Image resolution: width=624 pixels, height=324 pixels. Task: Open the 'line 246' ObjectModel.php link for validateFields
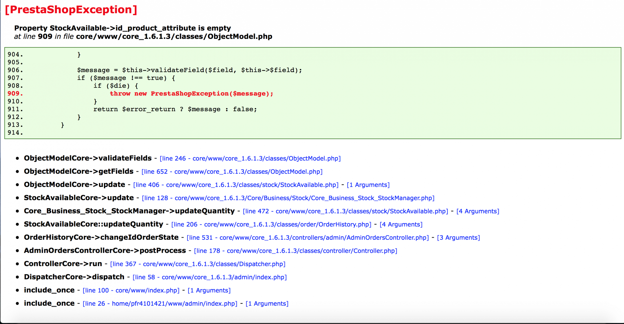pos(250,158)
